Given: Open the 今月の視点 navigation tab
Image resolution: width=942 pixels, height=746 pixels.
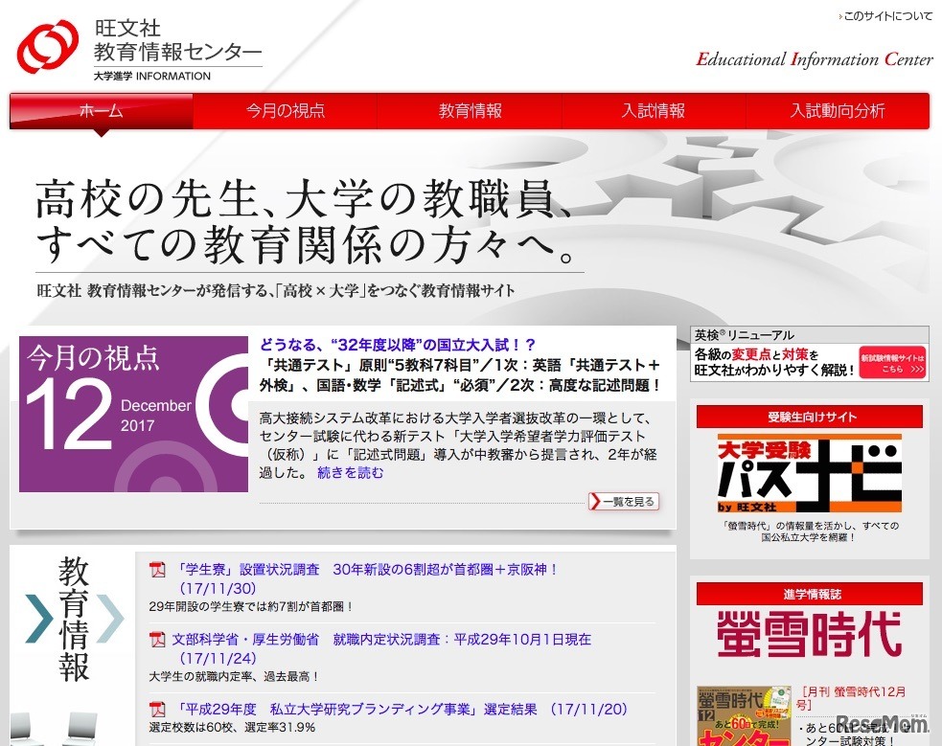Looking at the screenshot, I should (286, 110).
